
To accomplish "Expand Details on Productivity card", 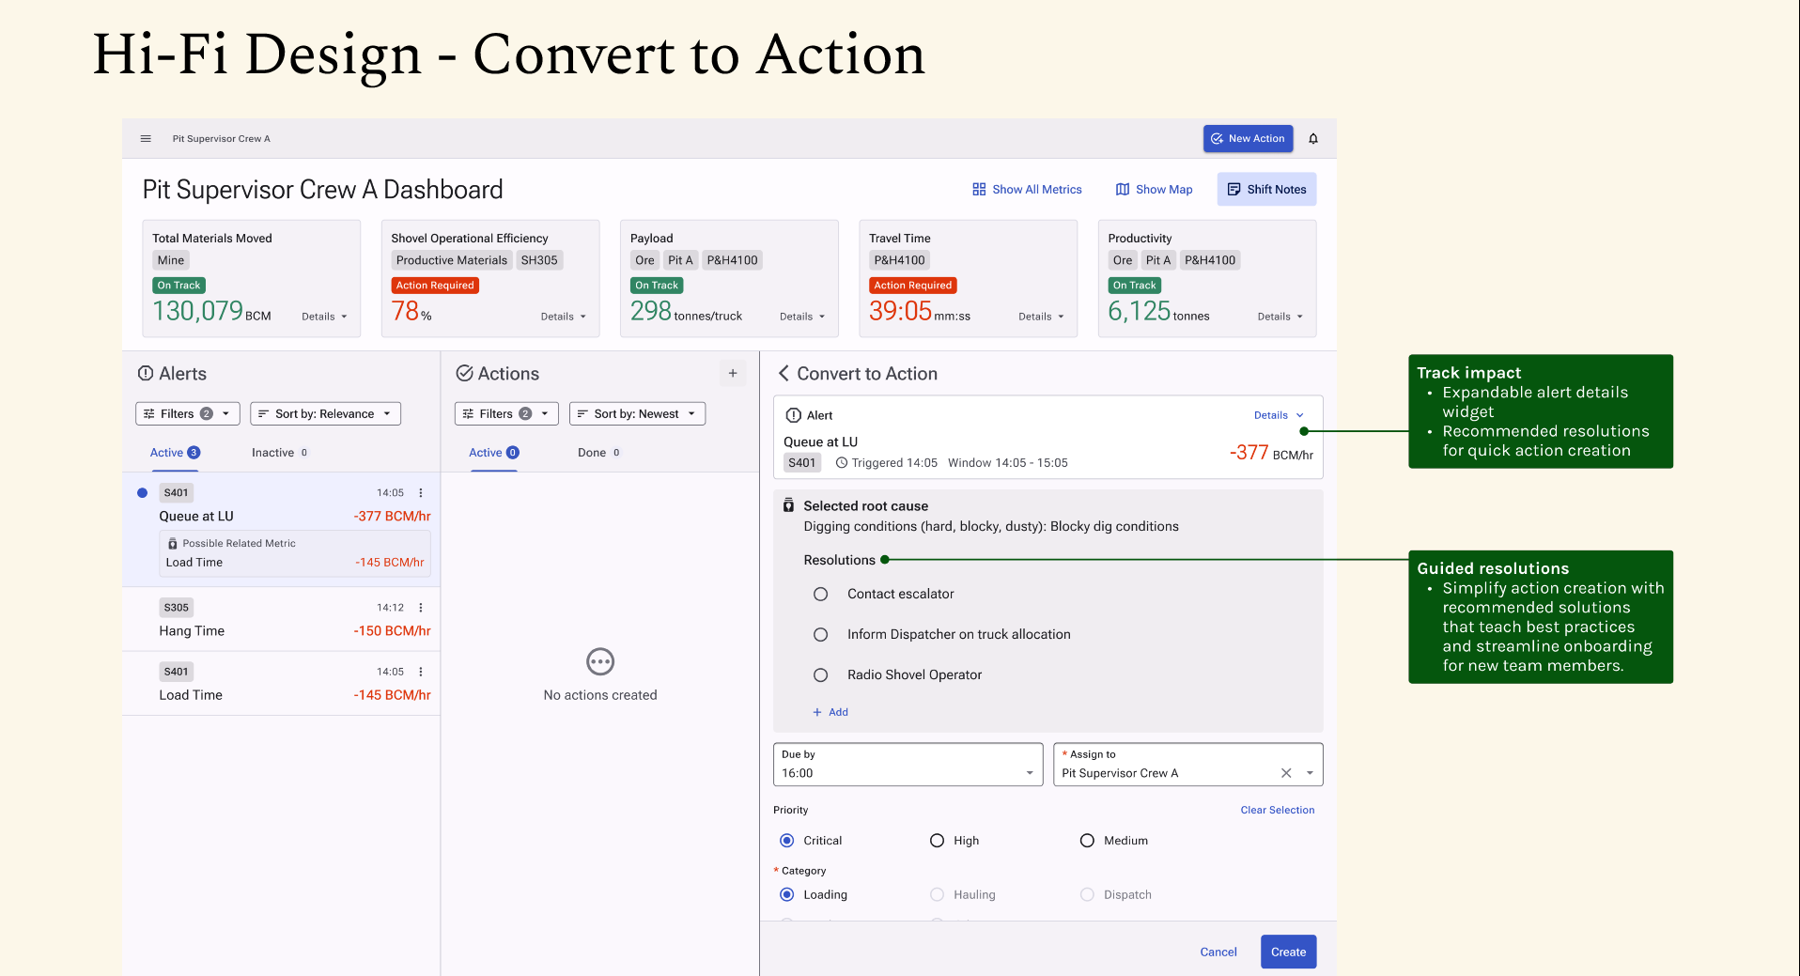I will tap(1280, 317).
